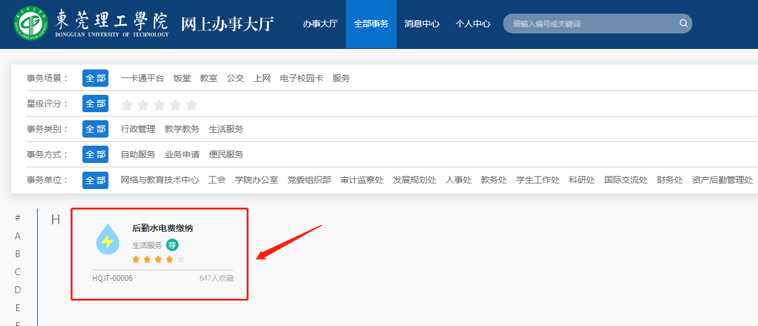Viewport: 758px width, 326px height.
Task: Set star rating filter to one star
Action: (127, 104)
